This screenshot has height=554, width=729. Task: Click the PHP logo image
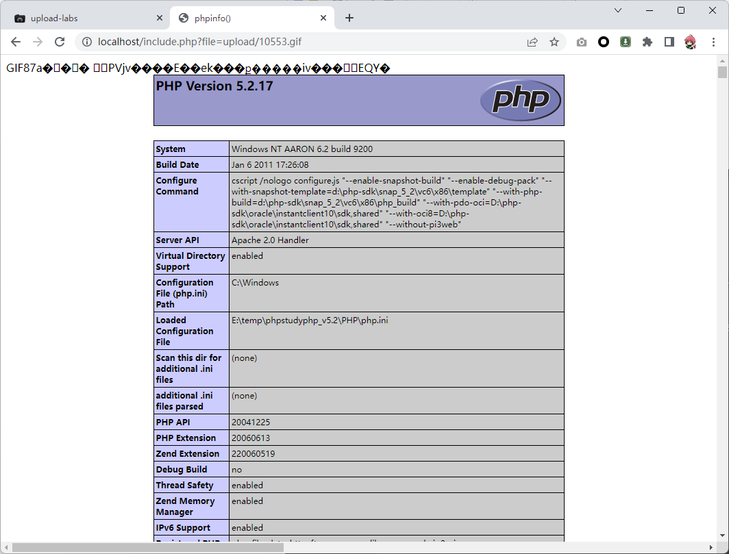(521, 100)
